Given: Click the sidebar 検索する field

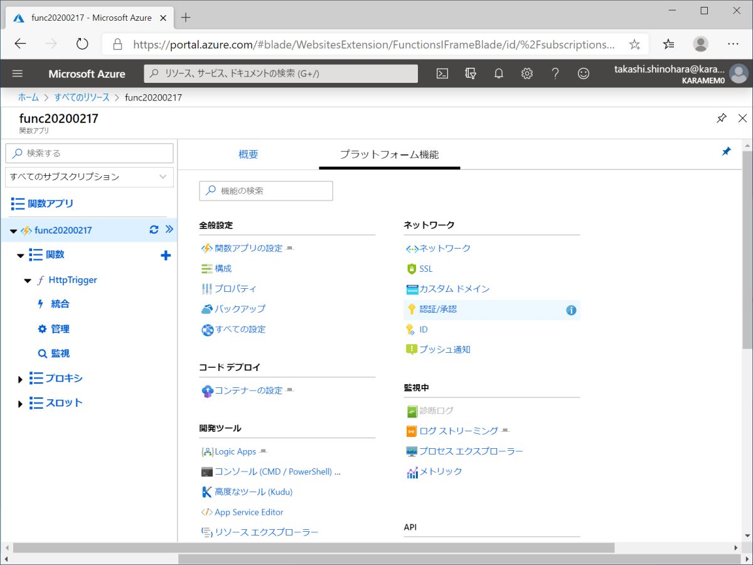Looking at the screenshot, I should pyautogui.click(x=90, y=153).
